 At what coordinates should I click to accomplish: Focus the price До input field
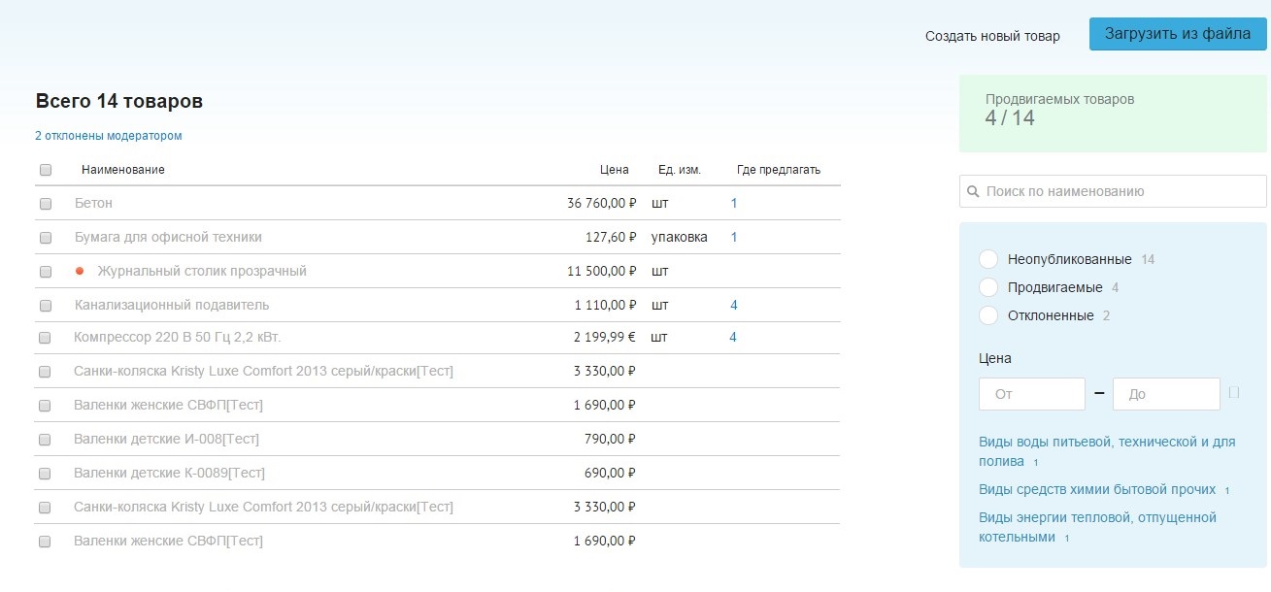pyautogui.click(x=1165, y=394)
